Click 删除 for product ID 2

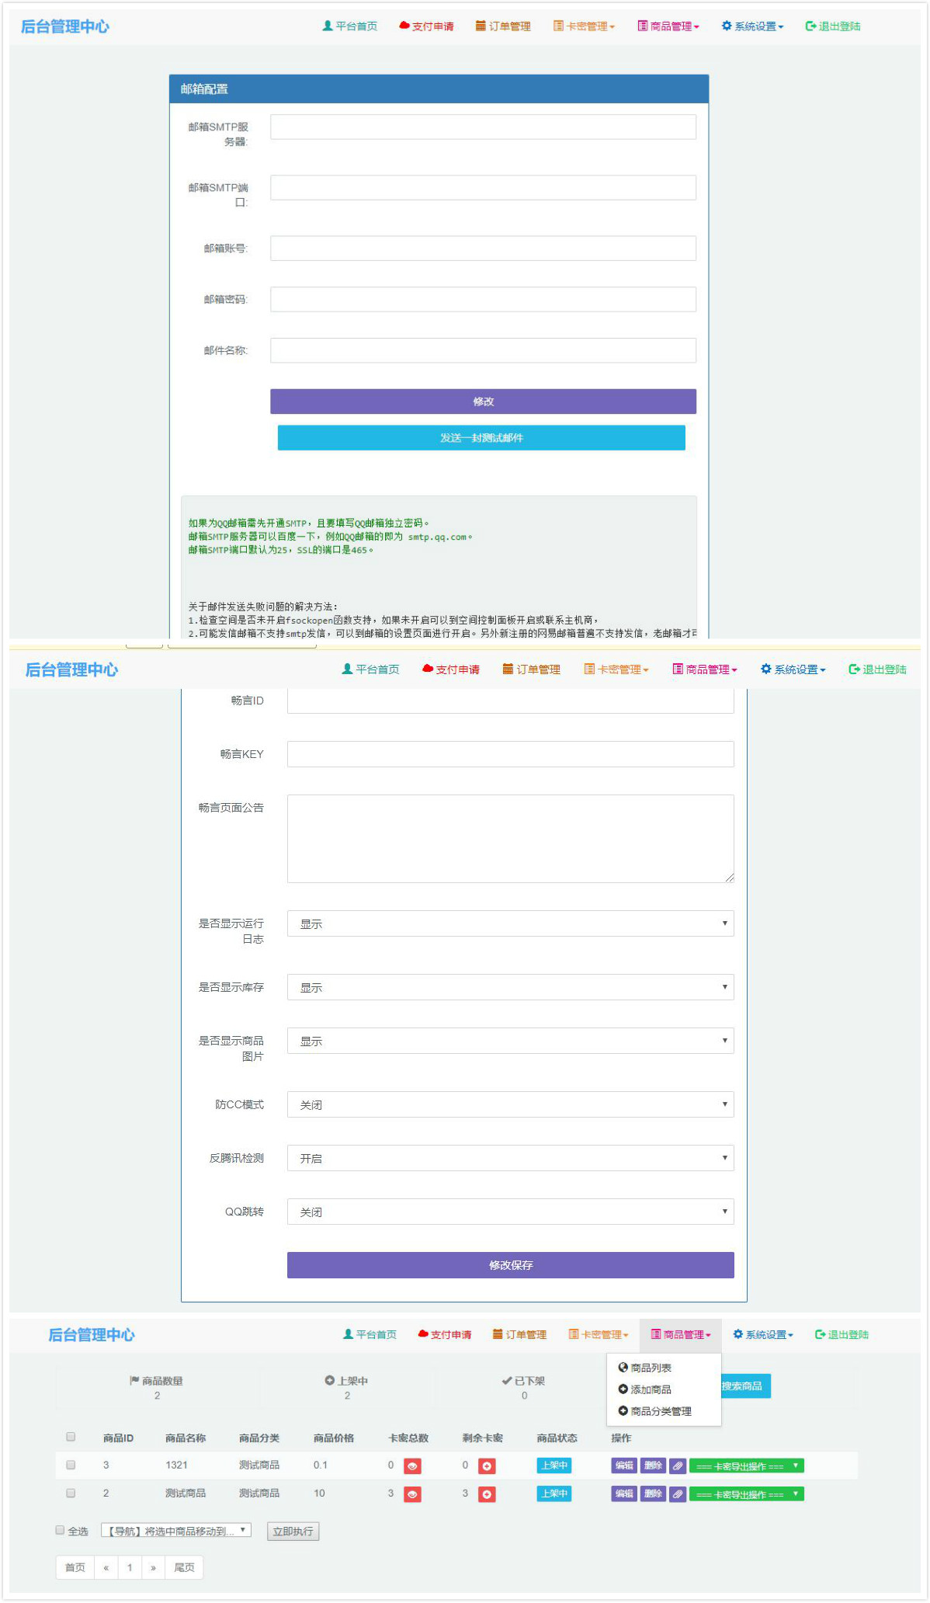tap(653, 1493)
